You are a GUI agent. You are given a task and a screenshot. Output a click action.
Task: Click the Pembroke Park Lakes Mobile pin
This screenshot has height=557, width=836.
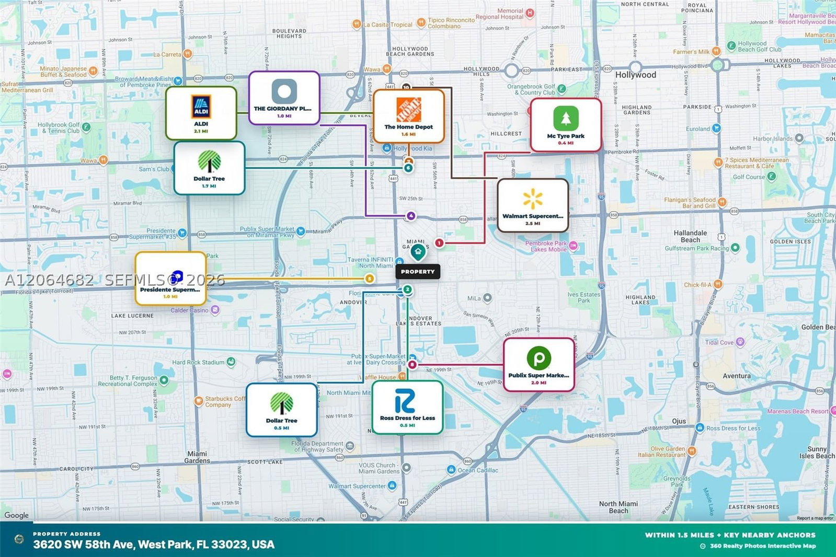click(574, 246)
